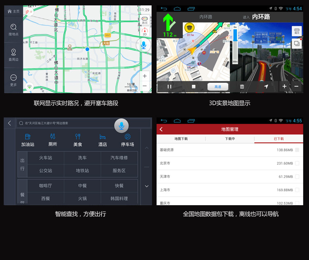Image resolution: width=309 pixels, height=260 pixels.
Task: Click the 高速 highway button
Action: [x=218, y=87]
